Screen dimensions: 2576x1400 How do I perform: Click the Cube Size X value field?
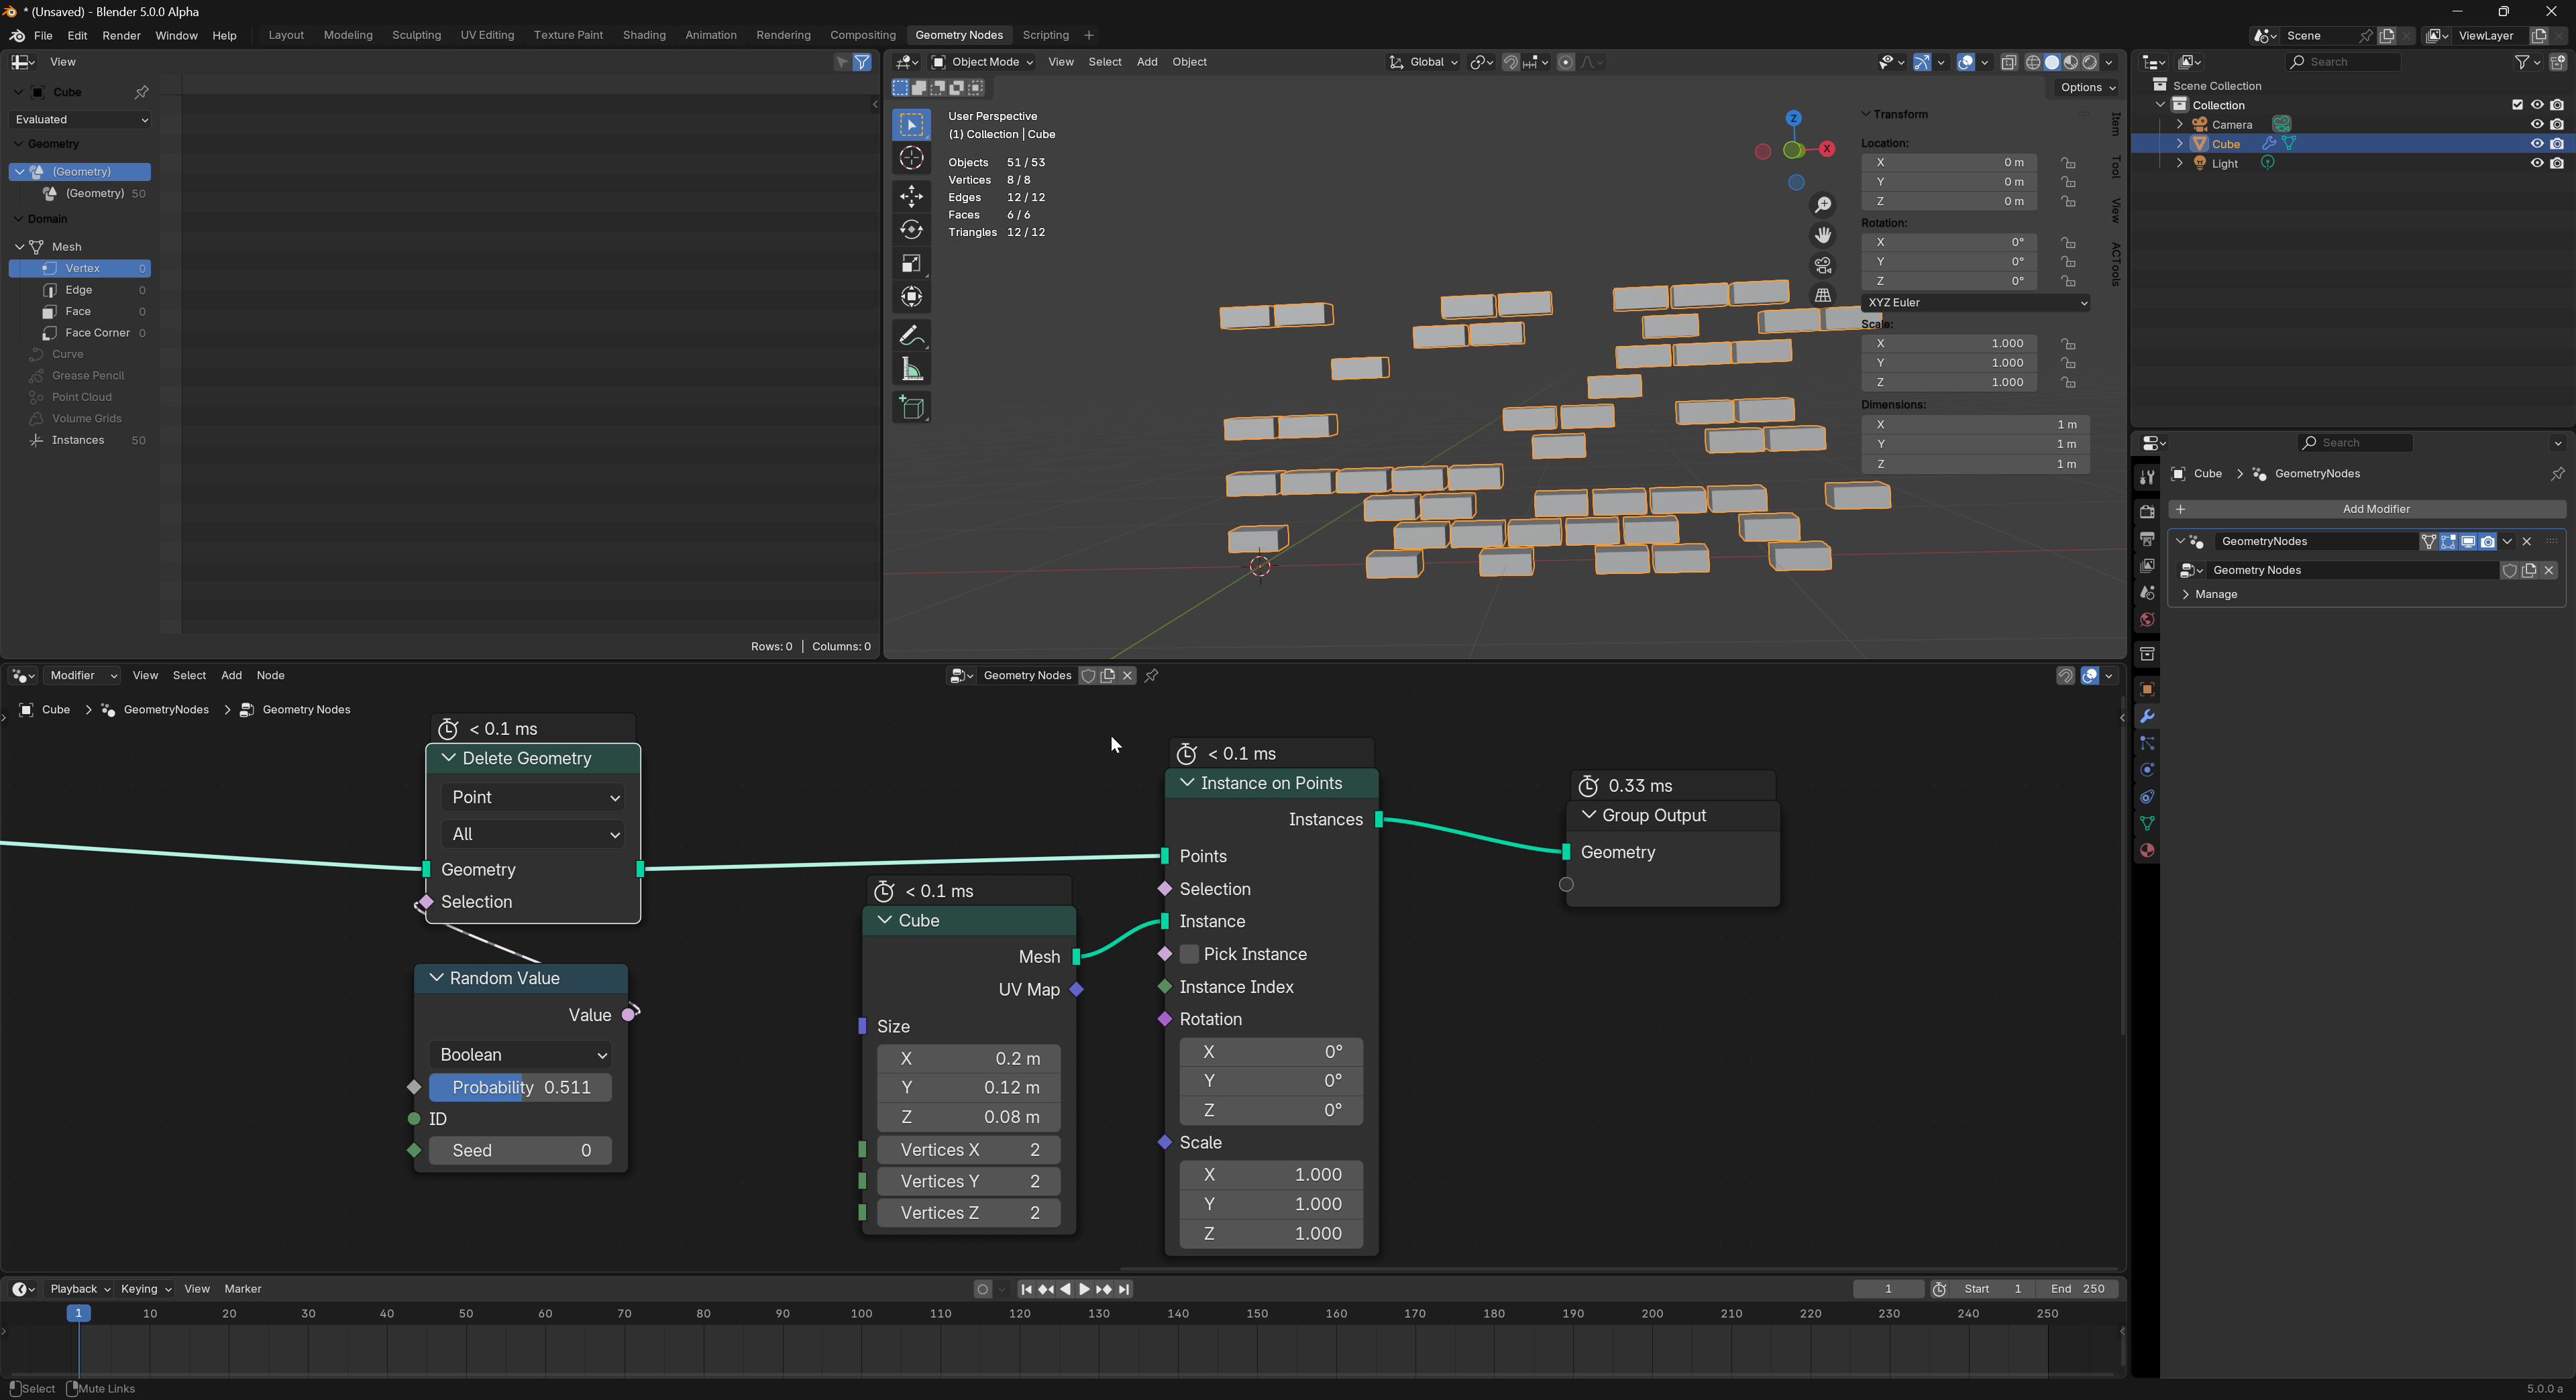(969, 1058)
